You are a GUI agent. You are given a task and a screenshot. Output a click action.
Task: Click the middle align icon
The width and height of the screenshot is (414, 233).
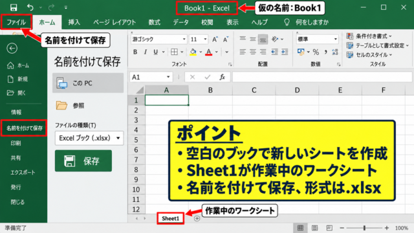(253, 39)
